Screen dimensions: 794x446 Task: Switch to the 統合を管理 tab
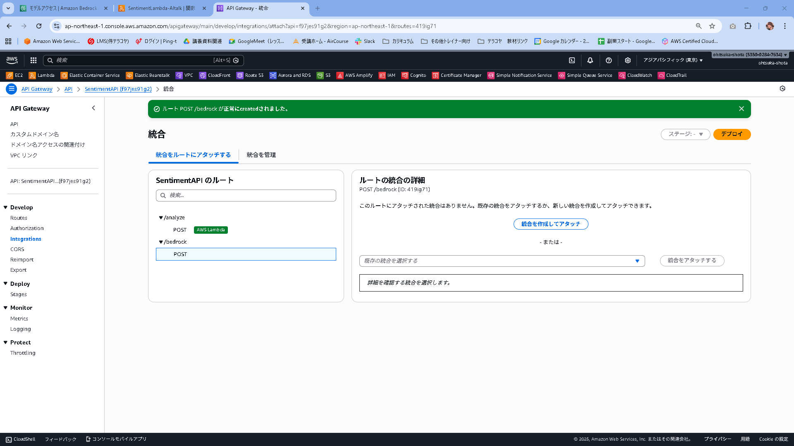[261, 155]
